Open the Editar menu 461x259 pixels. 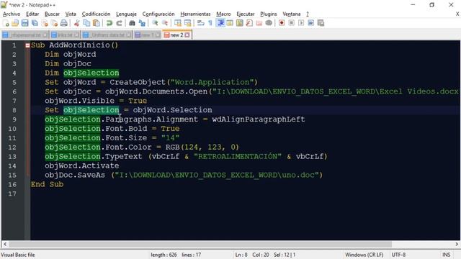[32, 14]
